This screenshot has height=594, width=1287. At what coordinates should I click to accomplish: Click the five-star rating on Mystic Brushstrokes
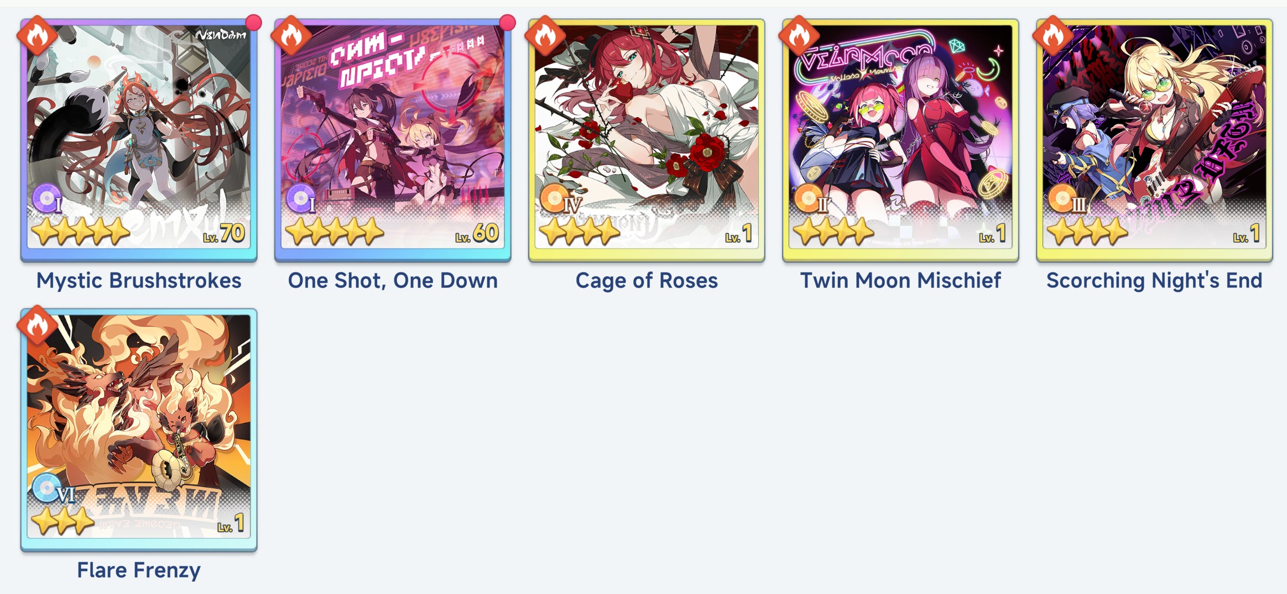(80, 232)
